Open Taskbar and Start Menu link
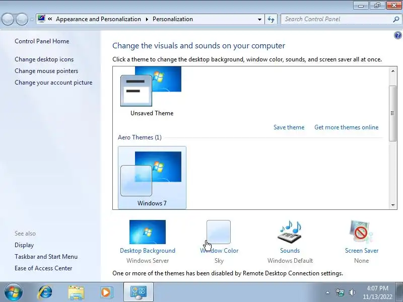 point(46,257)
